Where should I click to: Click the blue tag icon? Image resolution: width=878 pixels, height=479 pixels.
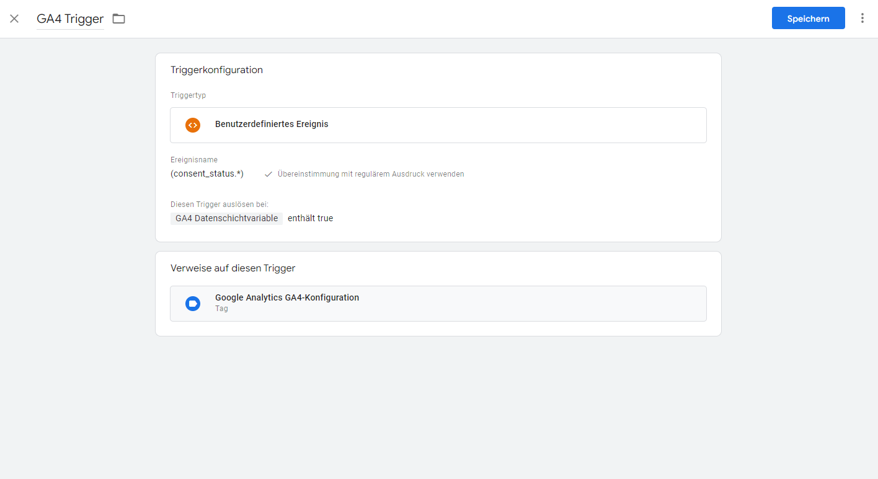coord(193,304)
